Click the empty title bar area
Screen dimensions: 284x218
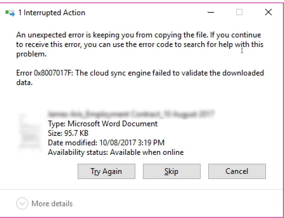pos(143,13)
